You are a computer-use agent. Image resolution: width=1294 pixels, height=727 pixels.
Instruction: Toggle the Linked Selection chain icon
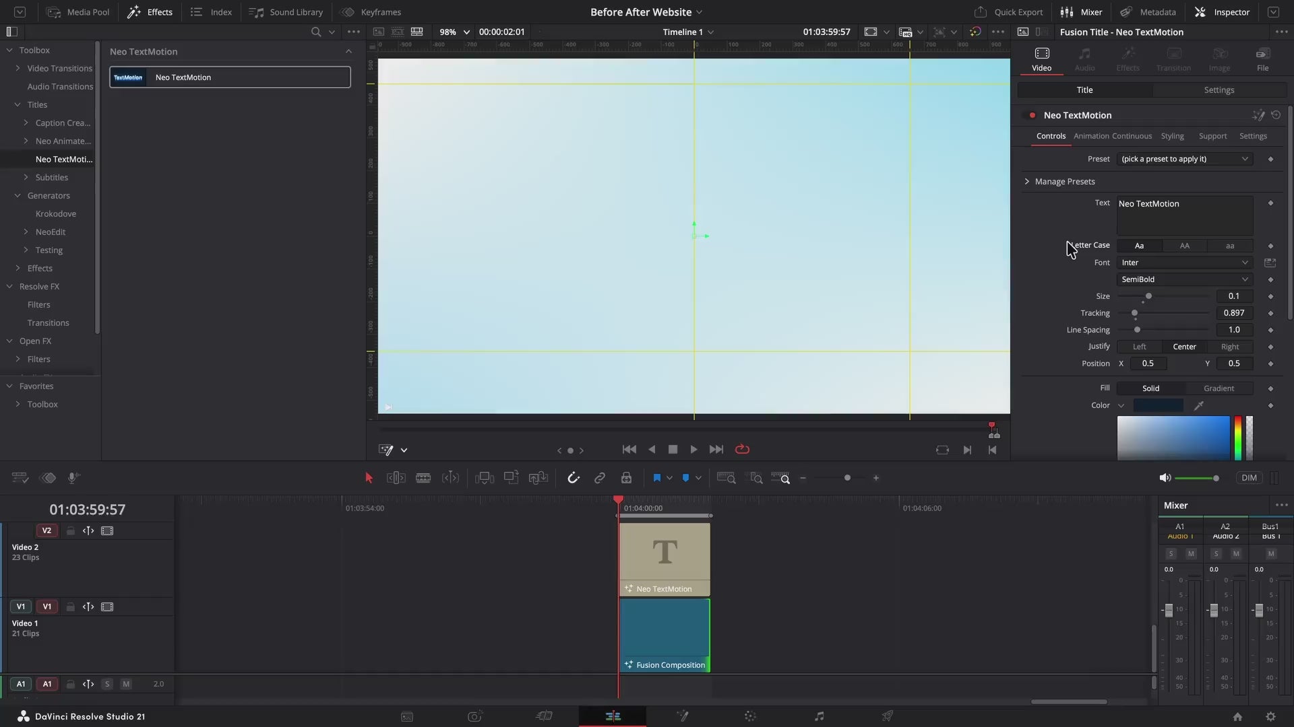coord(600,478)
